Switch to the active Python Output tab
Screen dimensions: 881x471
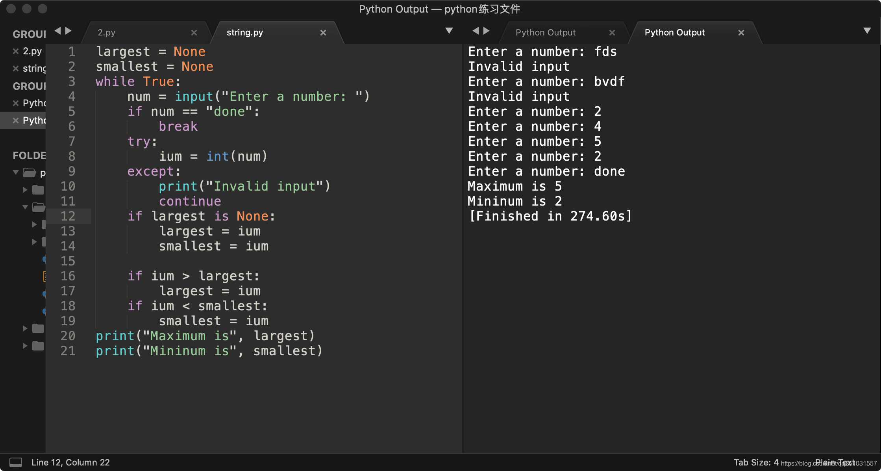point(675,33)
